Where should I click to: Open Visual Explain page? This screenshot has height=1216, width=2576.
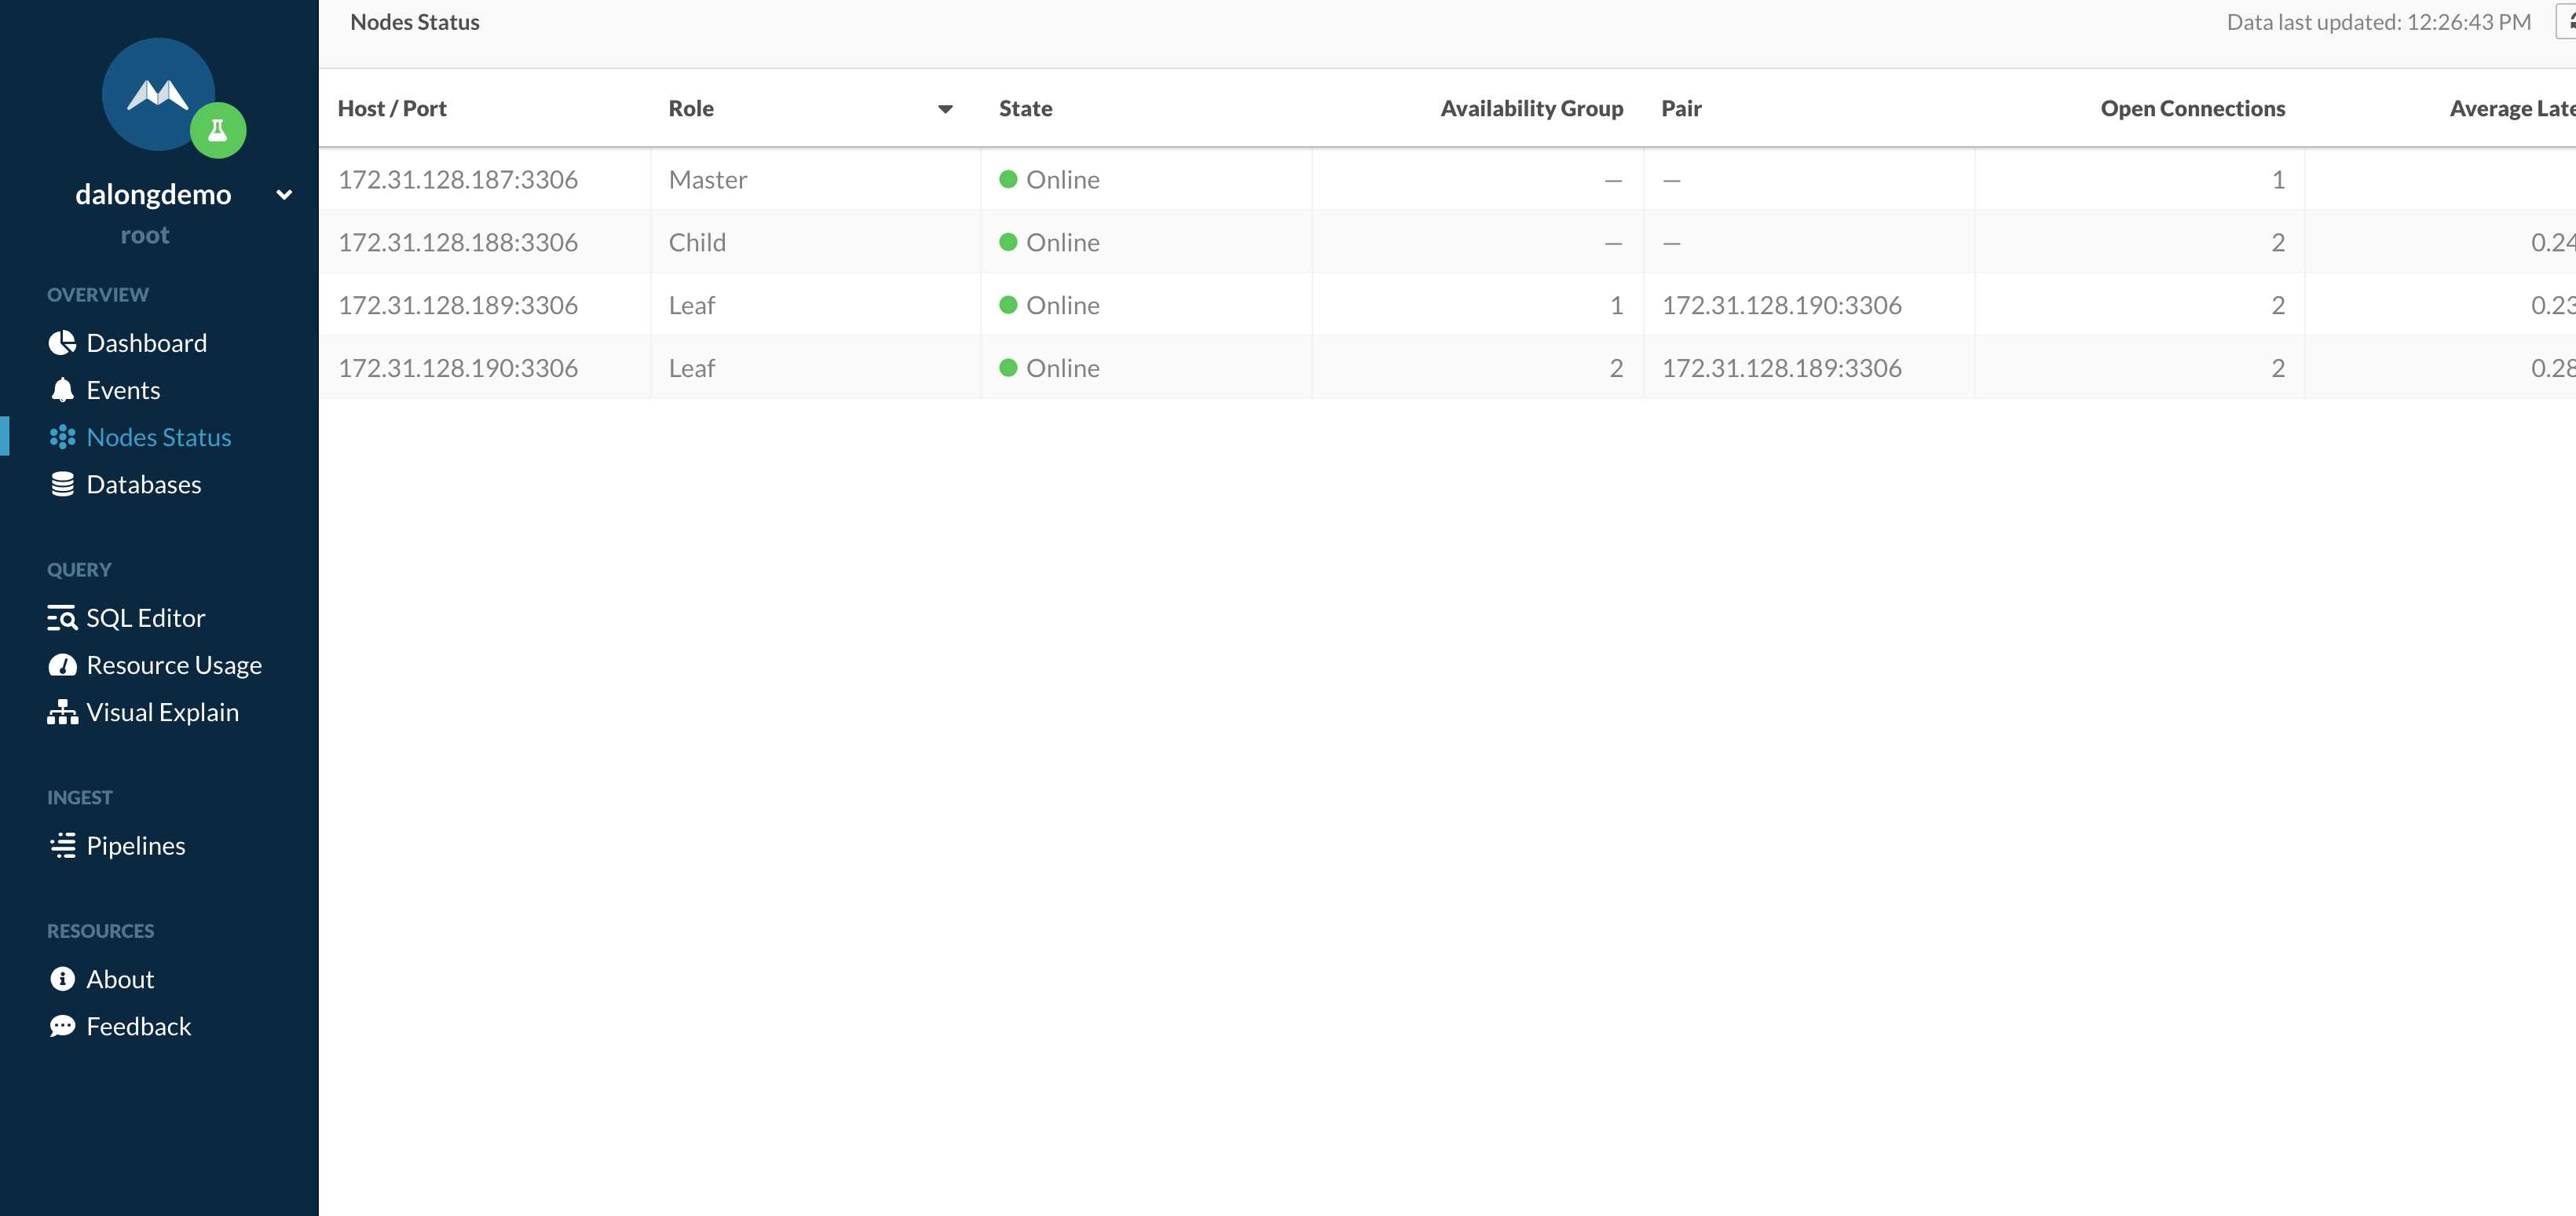(x=162, y=712)
